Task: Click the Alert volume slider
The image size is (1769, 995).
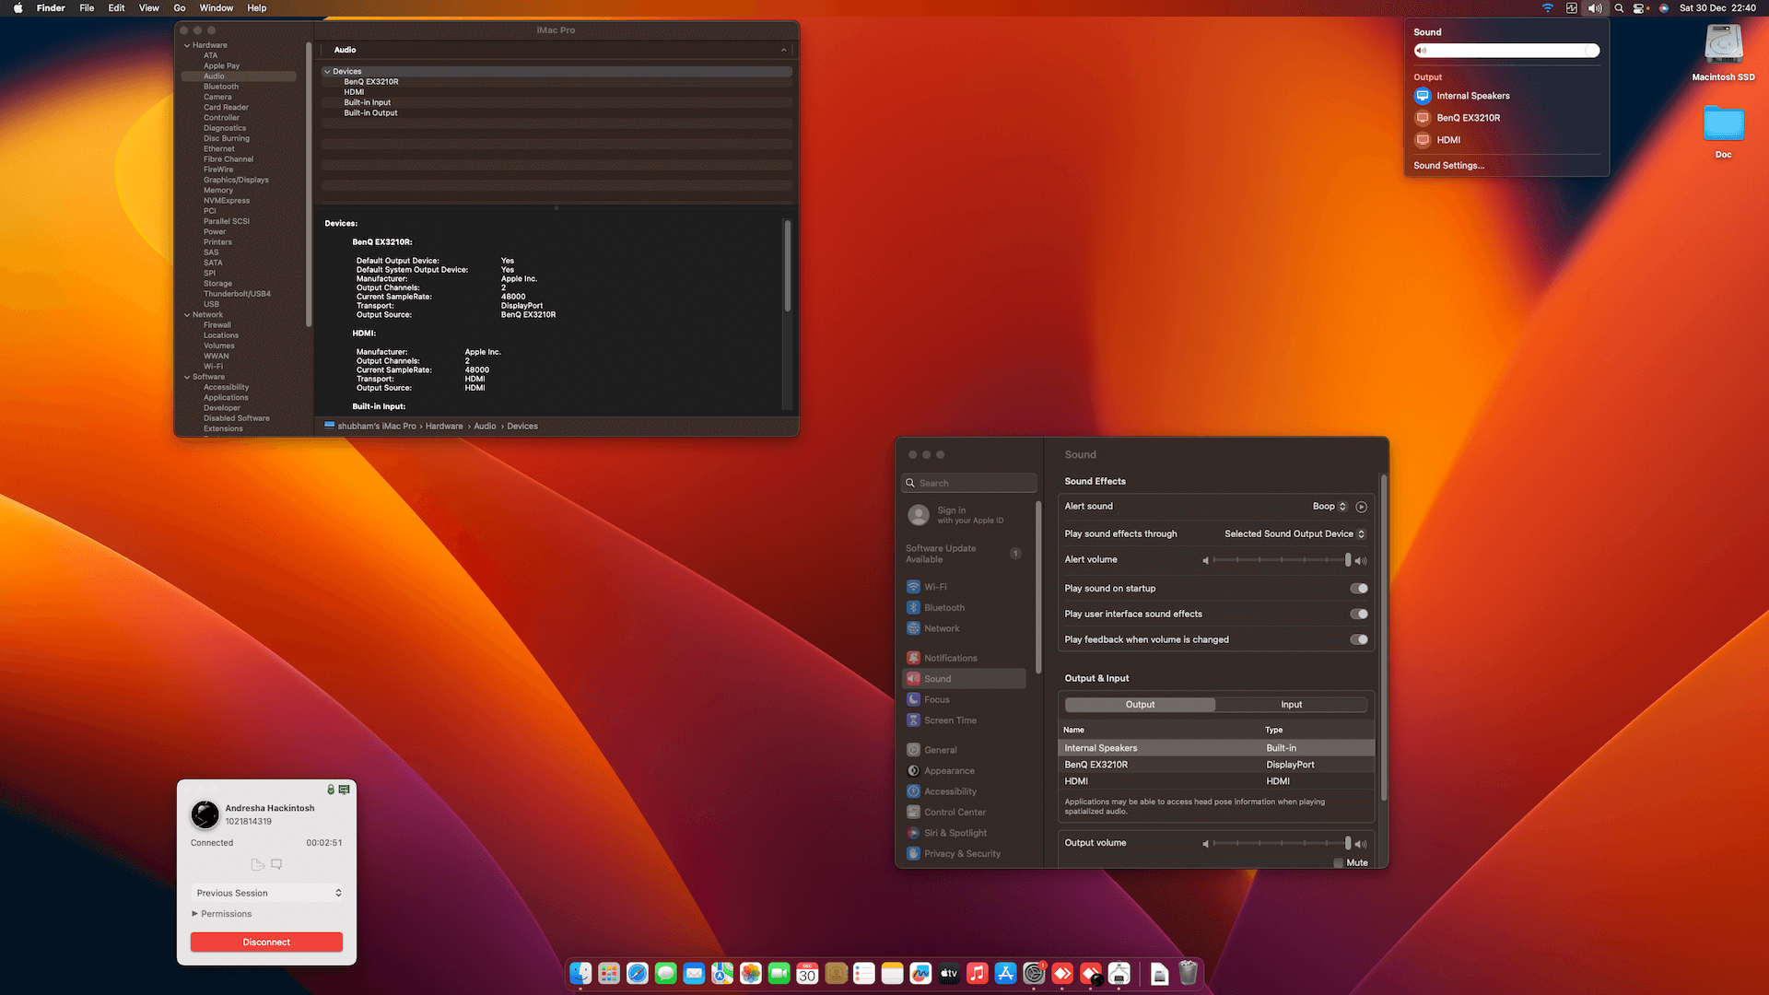Action: point(1281,560)
